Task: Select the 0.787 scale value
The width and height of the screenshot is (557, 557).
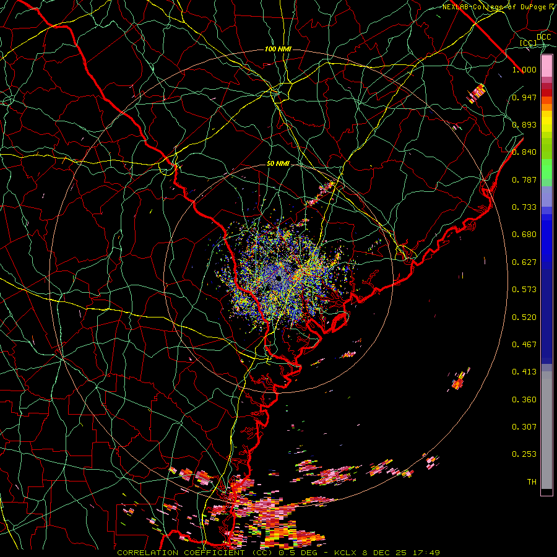Action: tap(524, 179)
